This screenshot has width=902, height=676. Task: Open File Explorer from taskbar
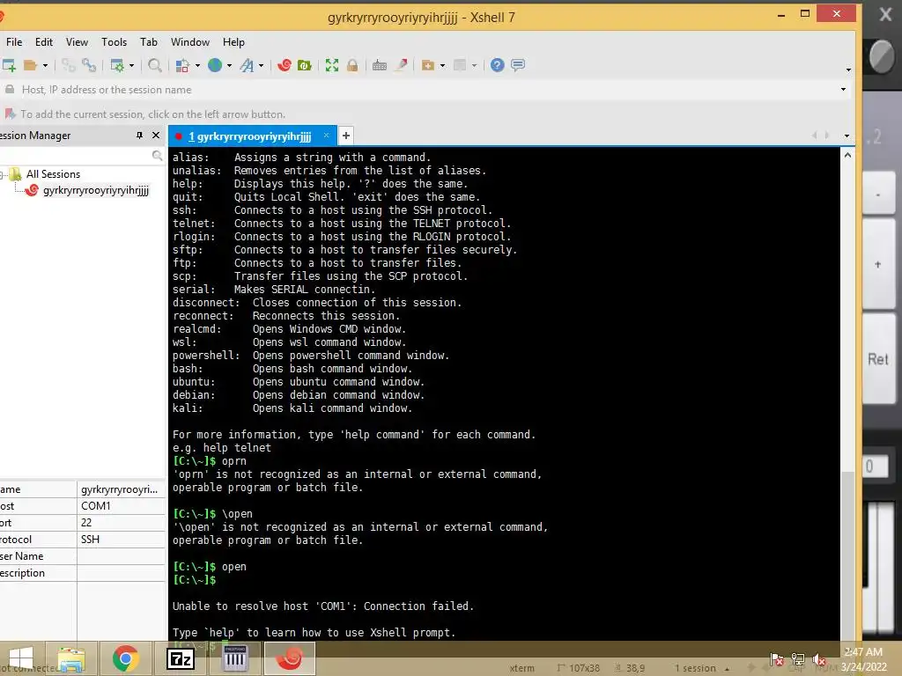[71, 658]
